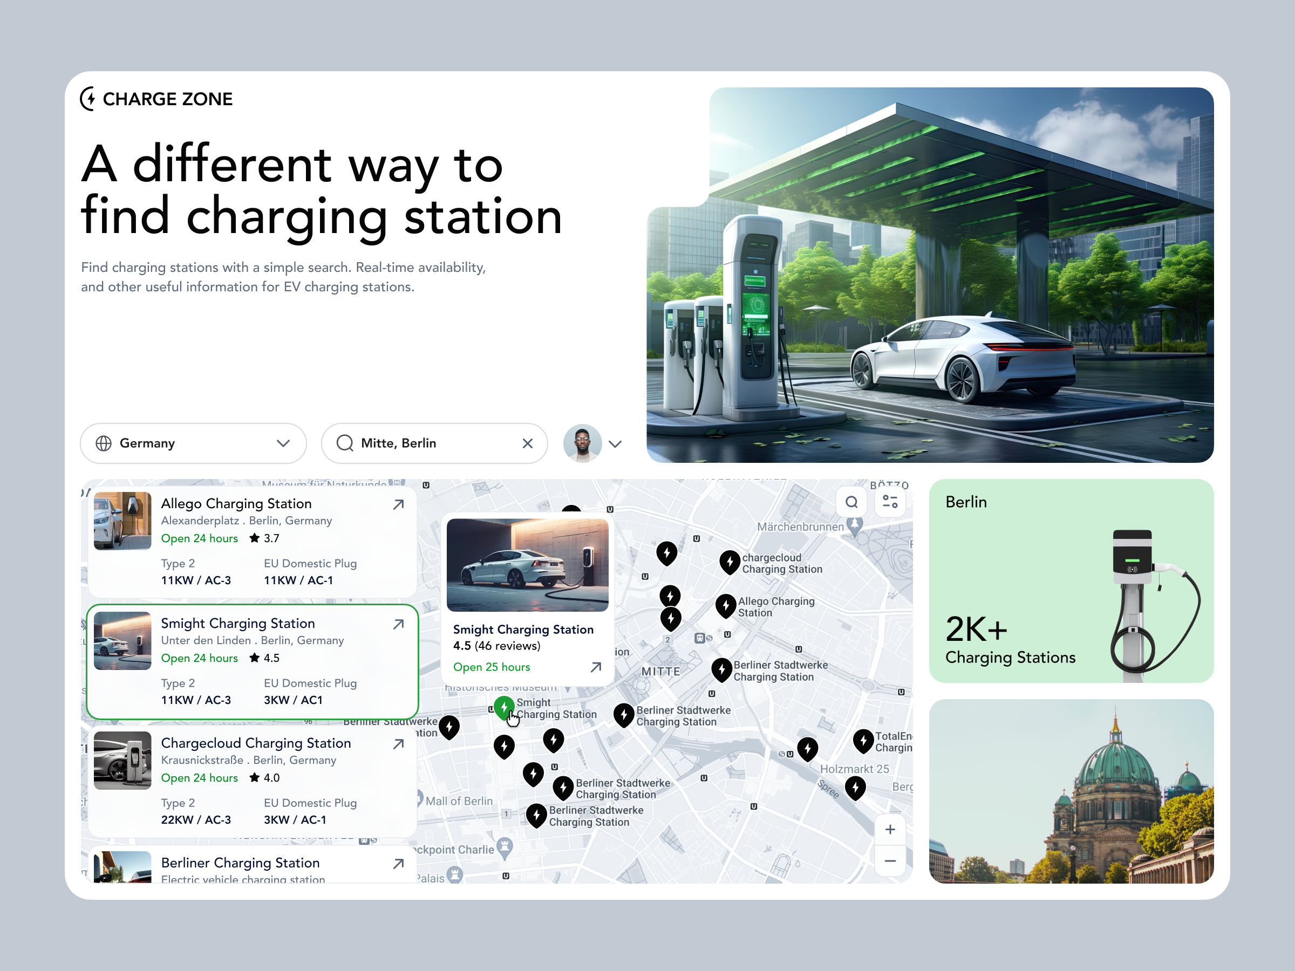The height and width of the screenshot is (971, 1295).
Task: Click the Allego Charging Station thumbnail
Action: (122, 521)
